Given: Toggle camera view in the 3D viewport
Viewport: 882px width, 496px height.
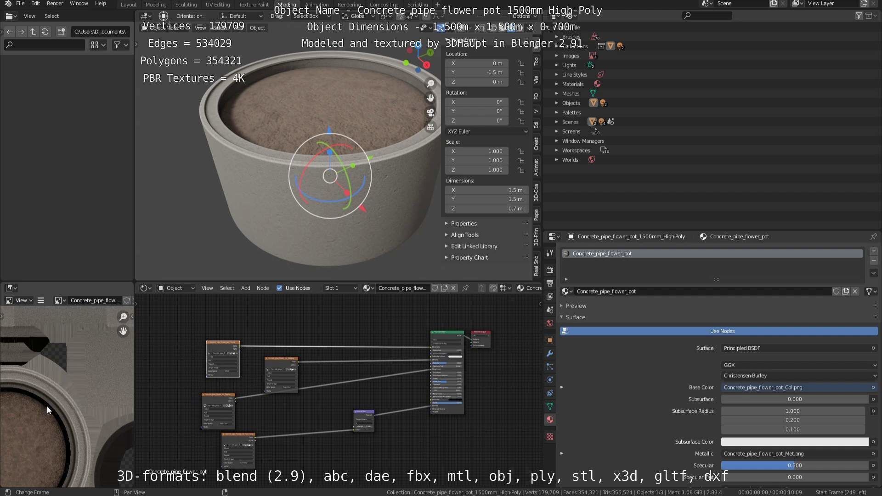Looking at the screenshot, I should coord(430,113).
